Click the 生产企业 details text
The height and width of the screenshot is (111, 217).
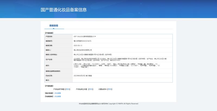coord(120,59)
